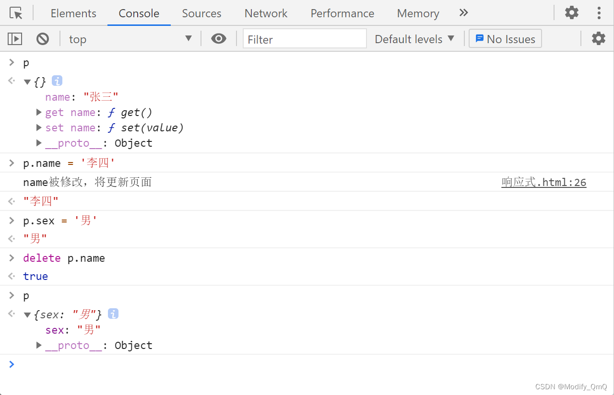The image size is (614, 395).
Task: Open the Default levels dropdown
Action: click(x=414, y=39)
